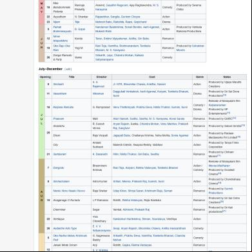Image resolution: width=252 pixels, height=252 pixels.
Task: Open the edit link beside July–December heading
Action: [x=68, y=69]
